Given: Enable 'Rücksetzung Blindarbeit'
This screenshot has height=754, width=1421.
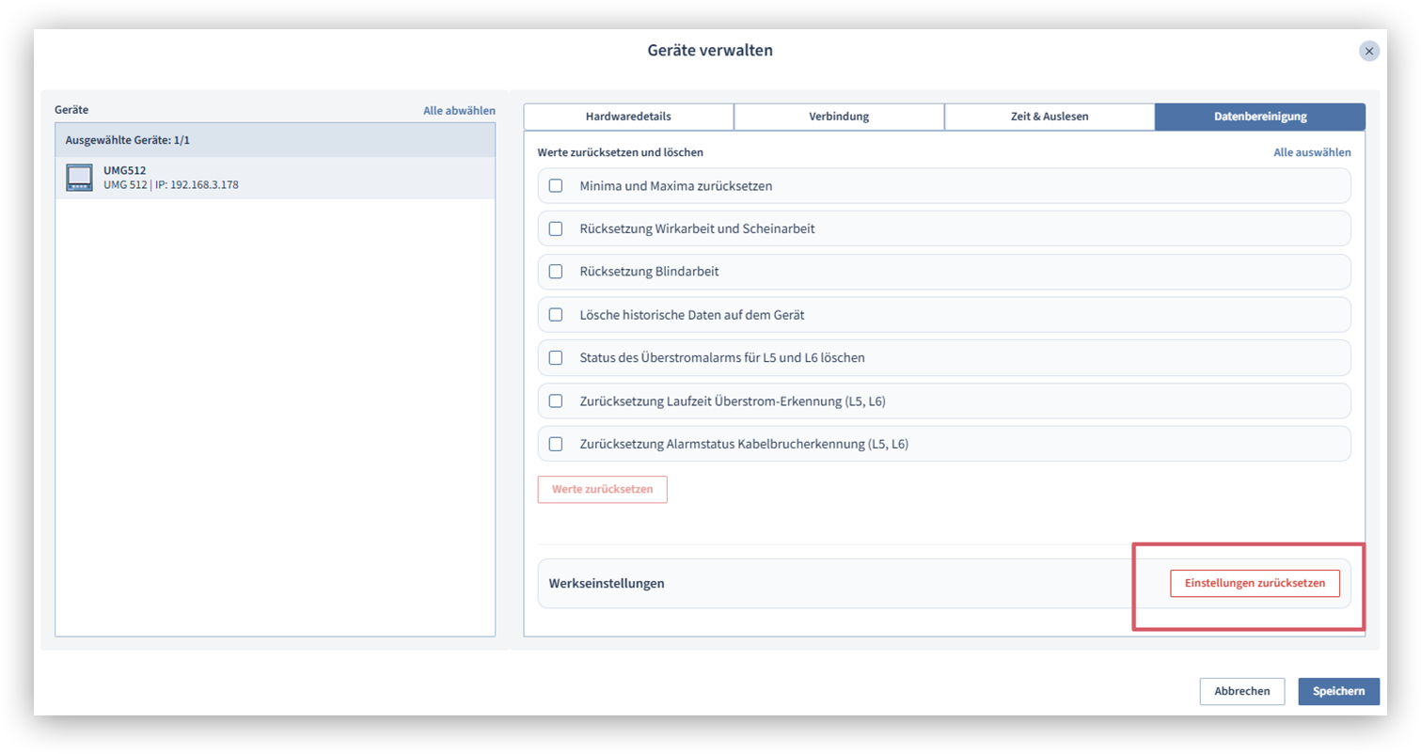Looking at the screenshot, I should tap(555, 271).
